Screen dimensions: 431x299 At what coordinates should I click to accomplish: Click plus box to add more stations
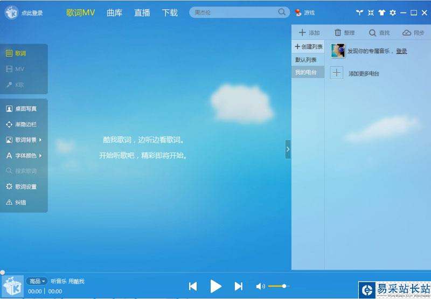point(336,73)
